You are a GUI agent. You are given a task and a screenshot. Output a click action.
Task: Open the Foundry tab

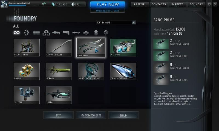point(196,4)
